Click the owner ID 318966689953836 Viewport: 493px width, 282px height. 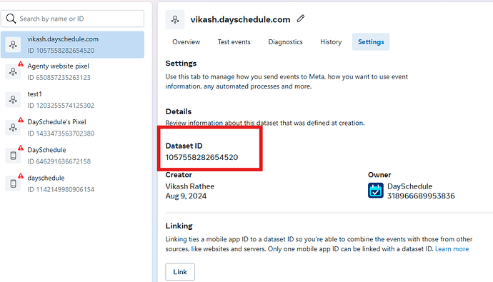[x=421, y=196]
